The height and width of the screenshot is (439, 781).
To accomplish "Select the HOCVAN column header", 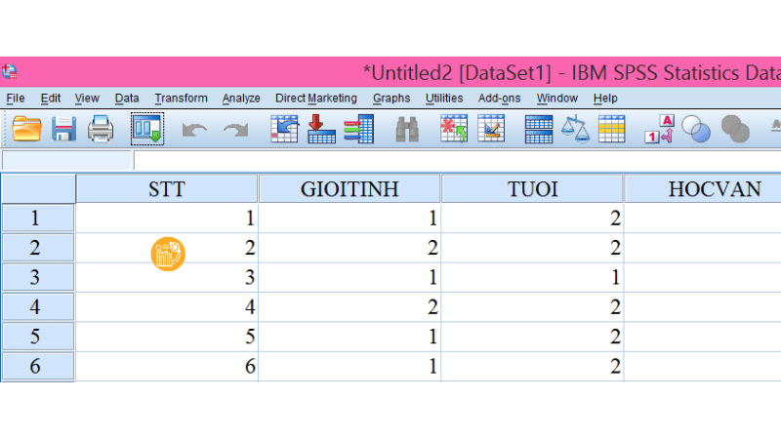I will (702, 188).
